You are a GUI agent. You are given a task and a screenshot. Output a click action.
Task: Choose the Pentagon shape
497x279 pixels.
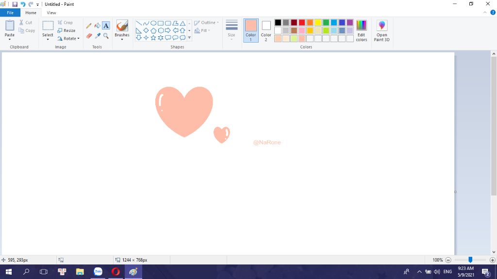coord(153,31)
